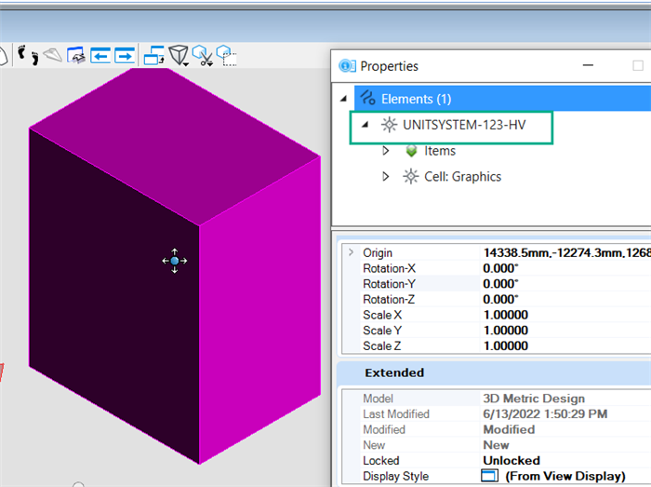The height and width of the screenshot is (487, 651).
Task: Expand the Cell: Graphics node
Action: point(386,177)
